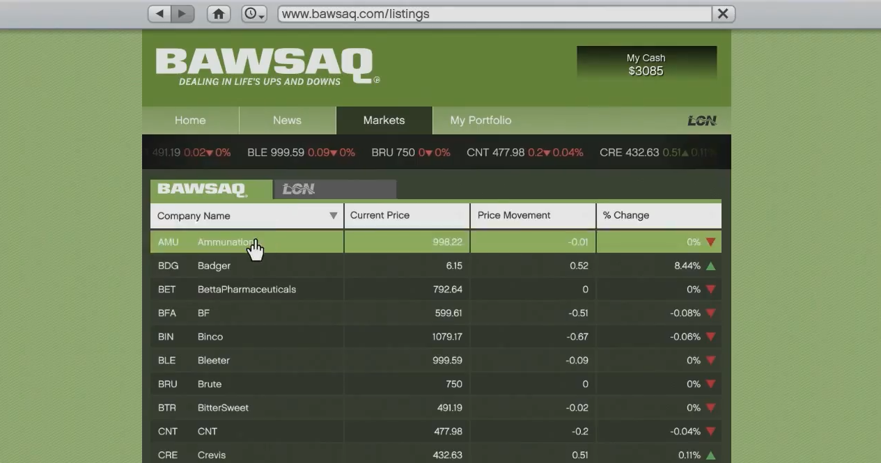Open the News tab
The width and height of the screenshot is (881, 463).
[287, 120]
